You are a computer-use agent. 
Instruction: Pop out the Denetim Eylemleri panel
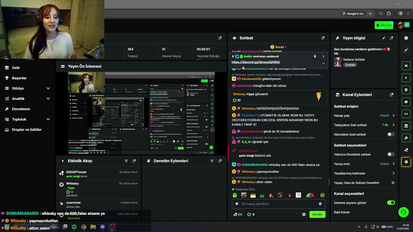coord(220,161)
